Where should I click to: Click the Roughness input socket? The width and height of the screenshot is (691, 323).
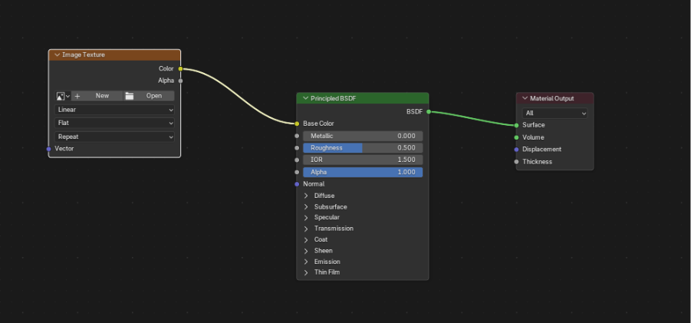tap(297, 148)
